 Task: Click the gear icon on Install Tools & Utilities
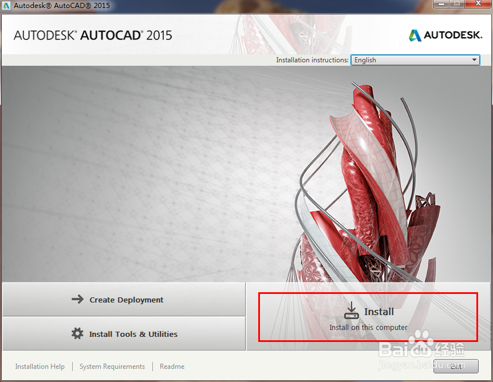point(78,334)
